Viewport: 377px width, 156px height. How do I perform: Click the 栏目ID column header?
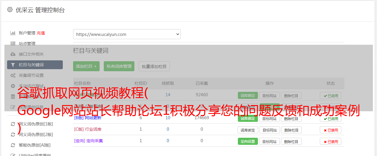click(x=141, y=83)
